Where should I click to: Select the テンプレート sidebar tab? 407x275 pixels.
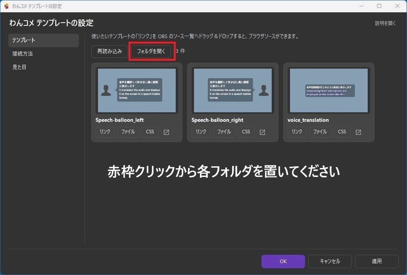pyautogui.click(x=44, y=40)
